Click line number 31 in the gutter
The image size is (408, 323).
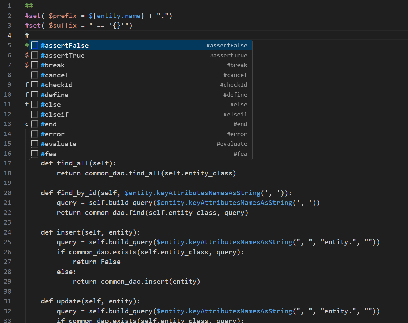tap(8, 301)
